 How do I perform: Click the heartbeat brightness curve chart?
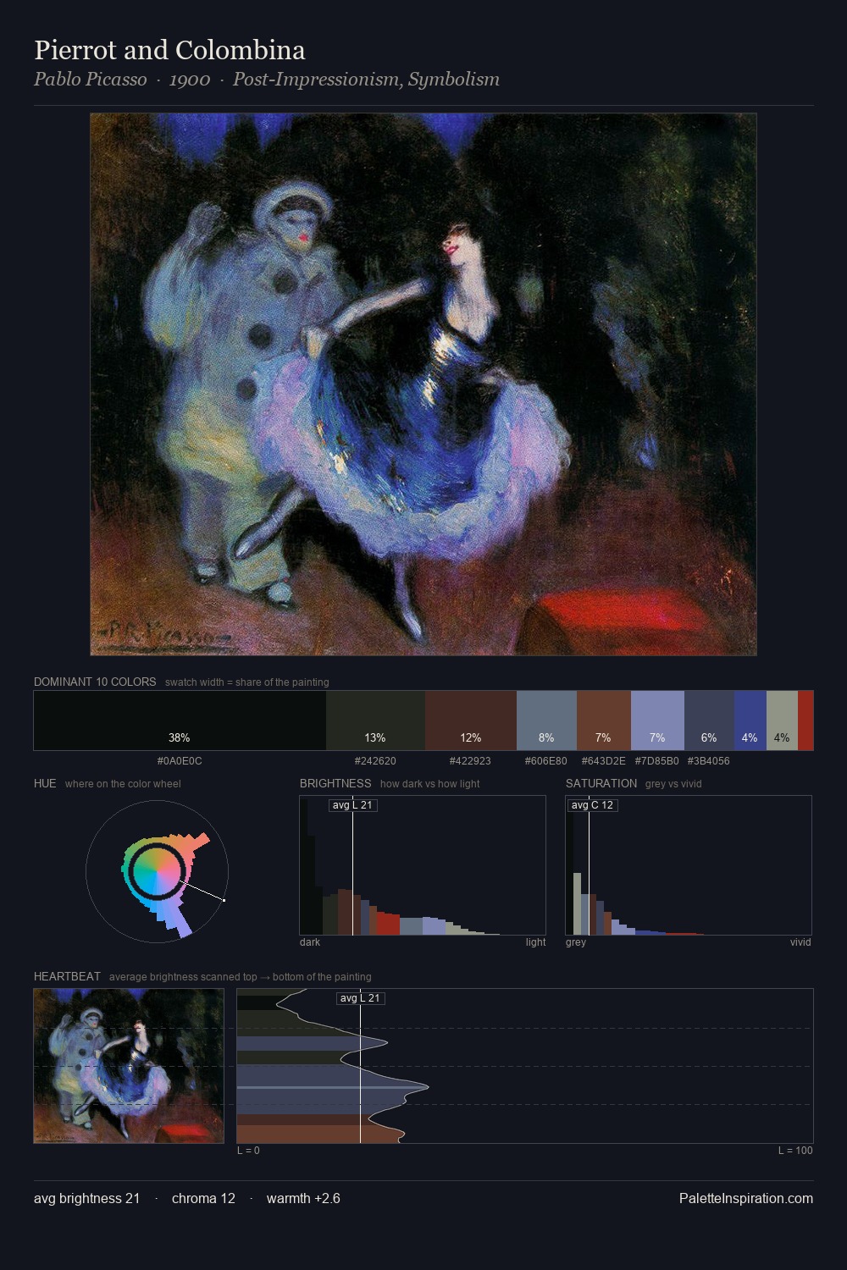click(525, 1066)
